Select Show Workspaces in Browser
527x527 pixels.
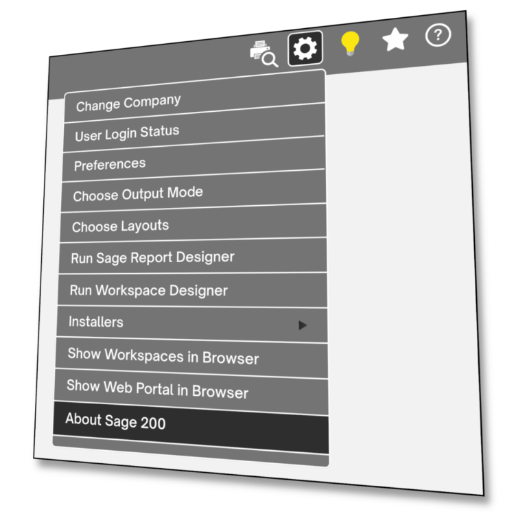(x=191, y=358)
